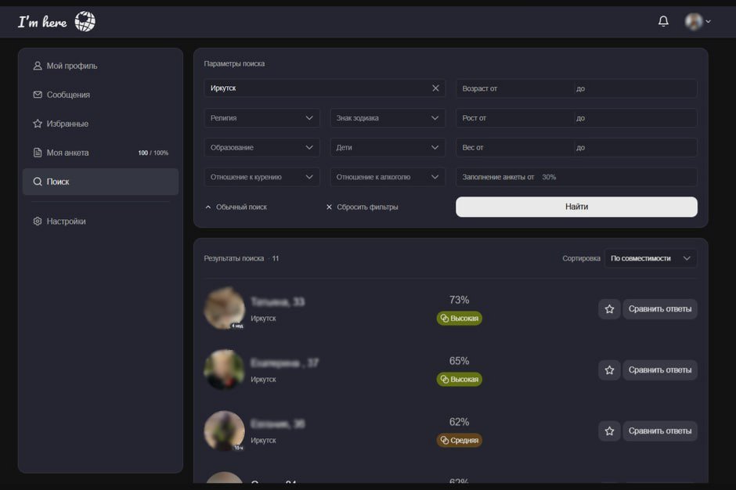The width and height of the screenshot is (736, 490).
Task: Open the avatar of the 62% Средняя match
Action: click(225, 431)
